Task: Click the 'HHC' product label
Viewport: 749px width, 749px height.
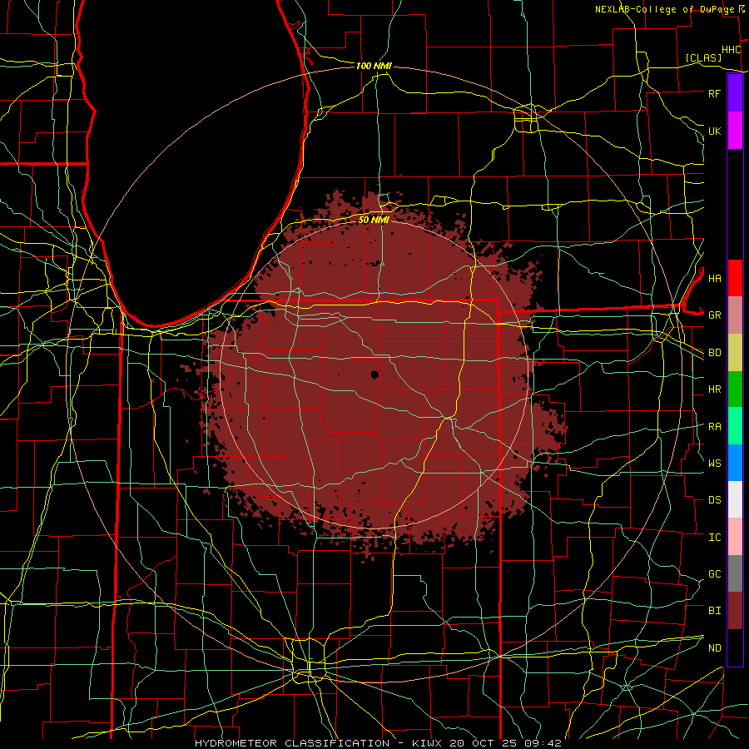Action: point(732,50)
